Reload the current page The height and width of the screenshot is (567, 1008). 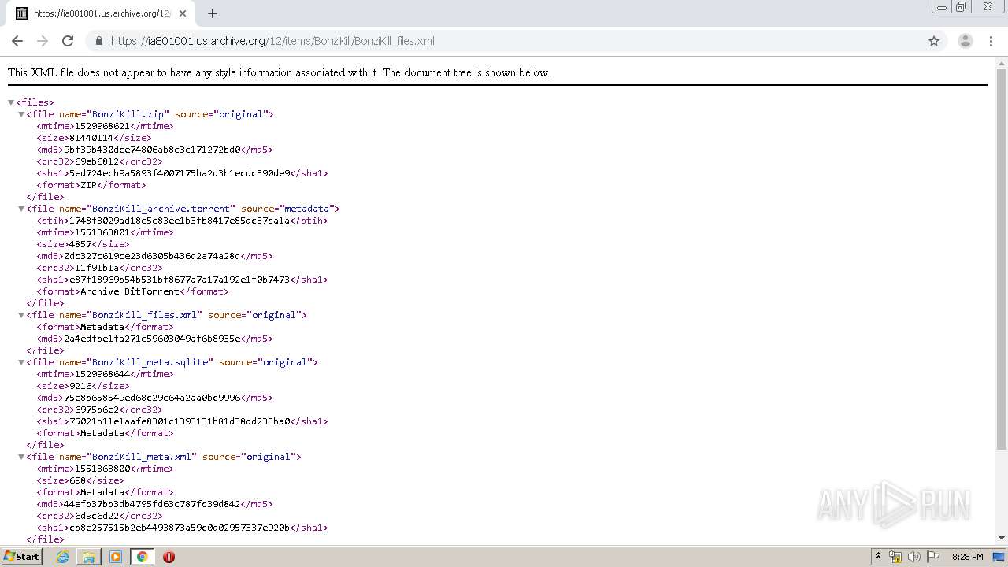pos(68,41)
